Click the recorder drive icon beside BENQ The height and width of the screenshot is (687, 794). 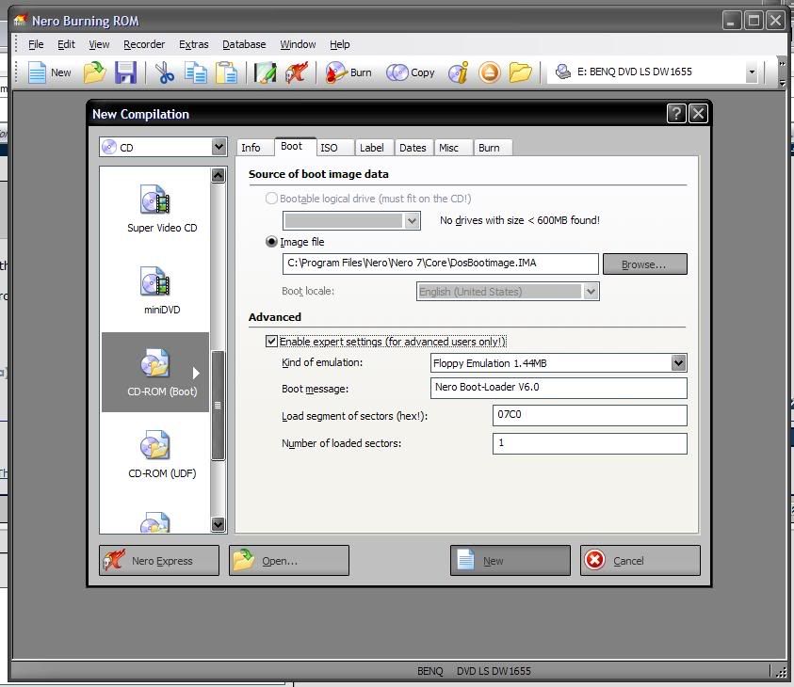[562, 72]
